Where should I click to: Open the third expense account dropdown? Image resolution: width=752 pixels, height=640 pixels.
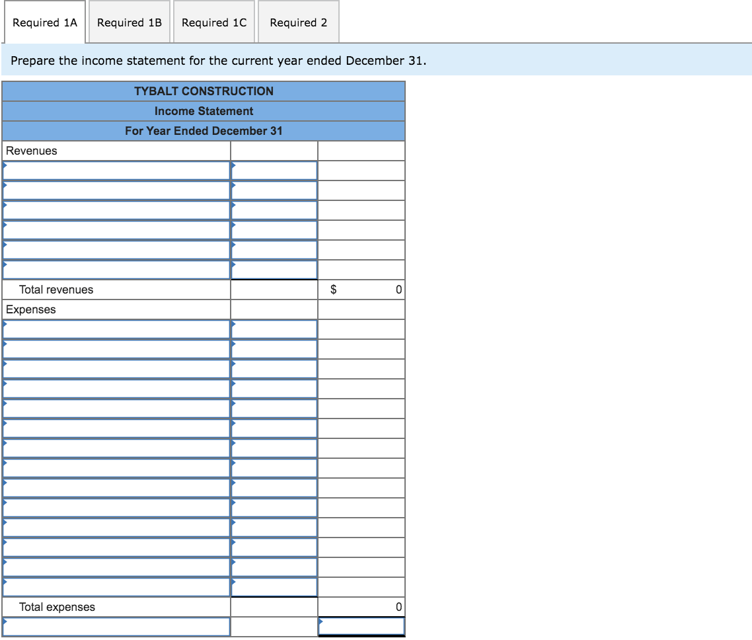pyautogui.click(x=116, y=368)
